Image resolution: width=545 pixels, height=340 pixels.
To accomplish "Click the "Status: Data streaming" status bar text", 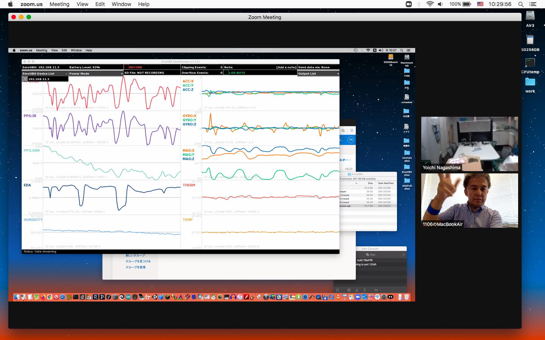I will (x=40, y=252).
